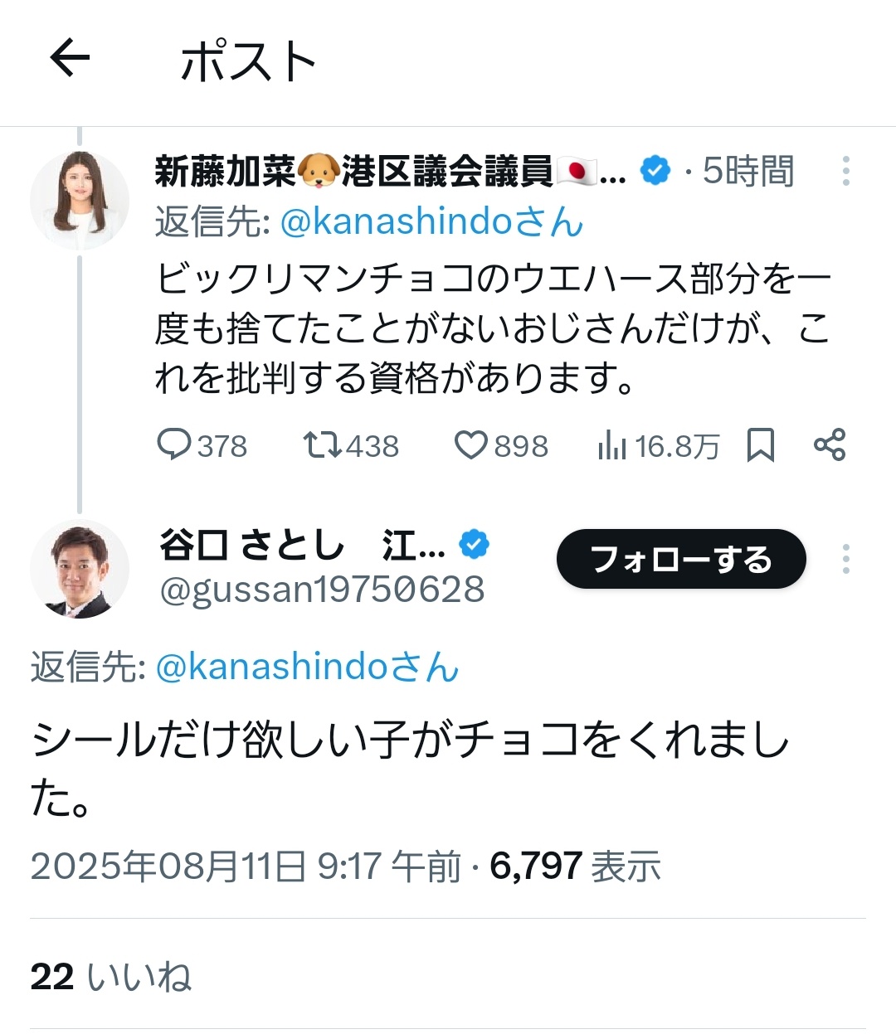Go back using the arrow icon

[x=70, y=59]
